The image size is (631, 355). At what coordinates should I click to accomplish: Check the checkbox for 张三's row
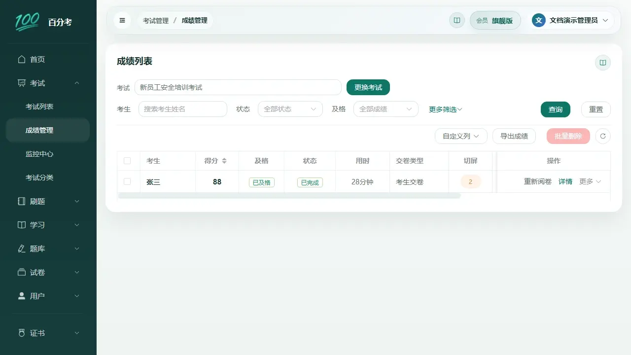127,181
